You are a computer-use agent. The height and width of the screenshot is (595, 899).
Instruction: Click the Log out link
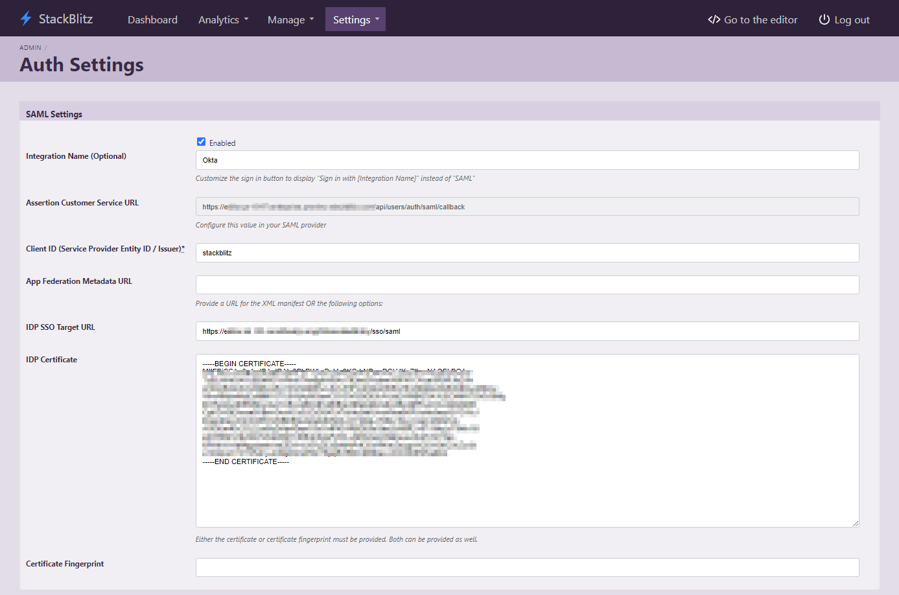click(845, 19)
